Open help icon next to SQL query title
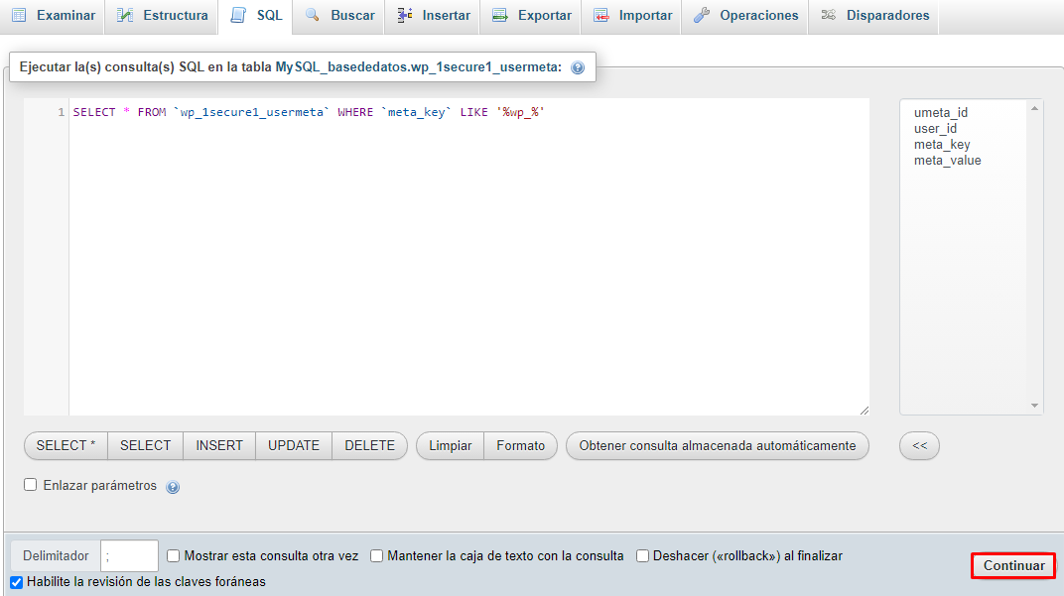 coord(578,67)
